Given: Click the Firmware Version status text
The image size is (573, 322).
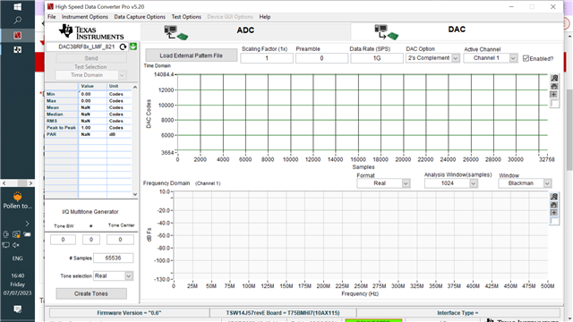Looking at the screenshot, I should point(129,313).
